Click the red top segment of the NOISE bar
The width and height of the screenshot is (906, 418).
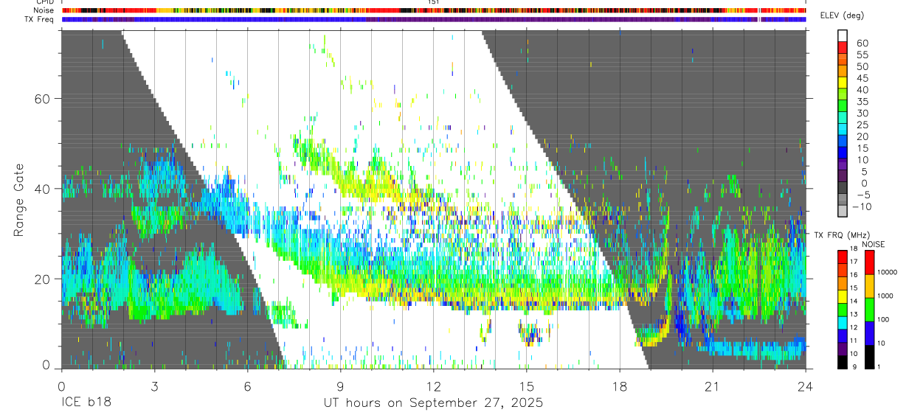point(869,262)
